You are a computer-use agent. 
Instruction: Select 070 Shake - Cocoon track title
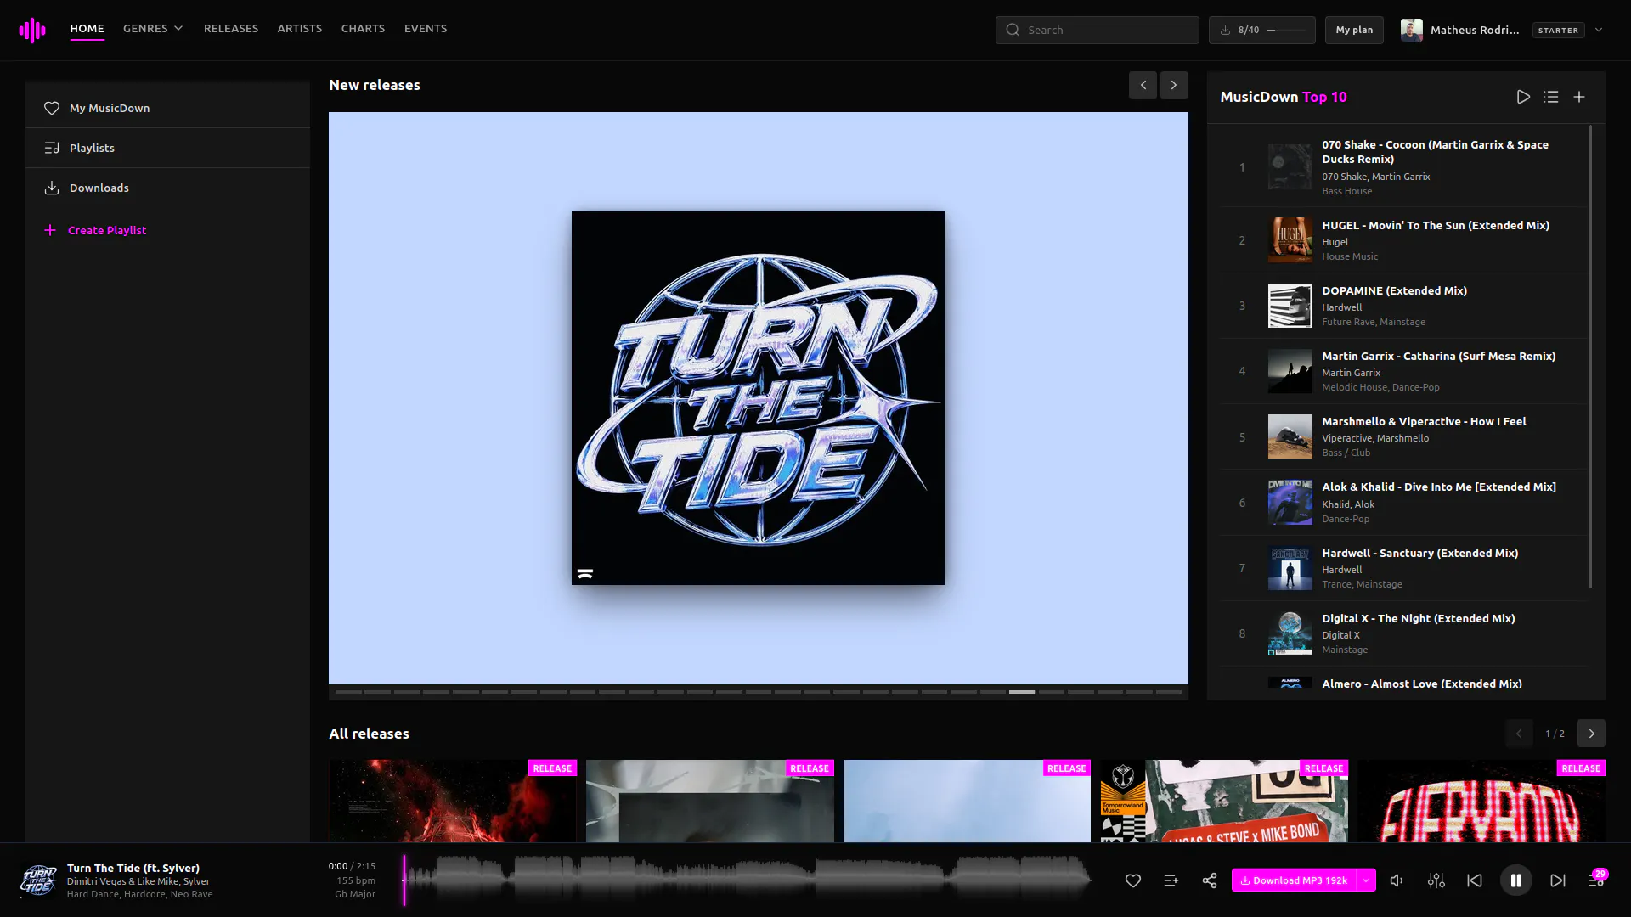tap(1435, 152)
